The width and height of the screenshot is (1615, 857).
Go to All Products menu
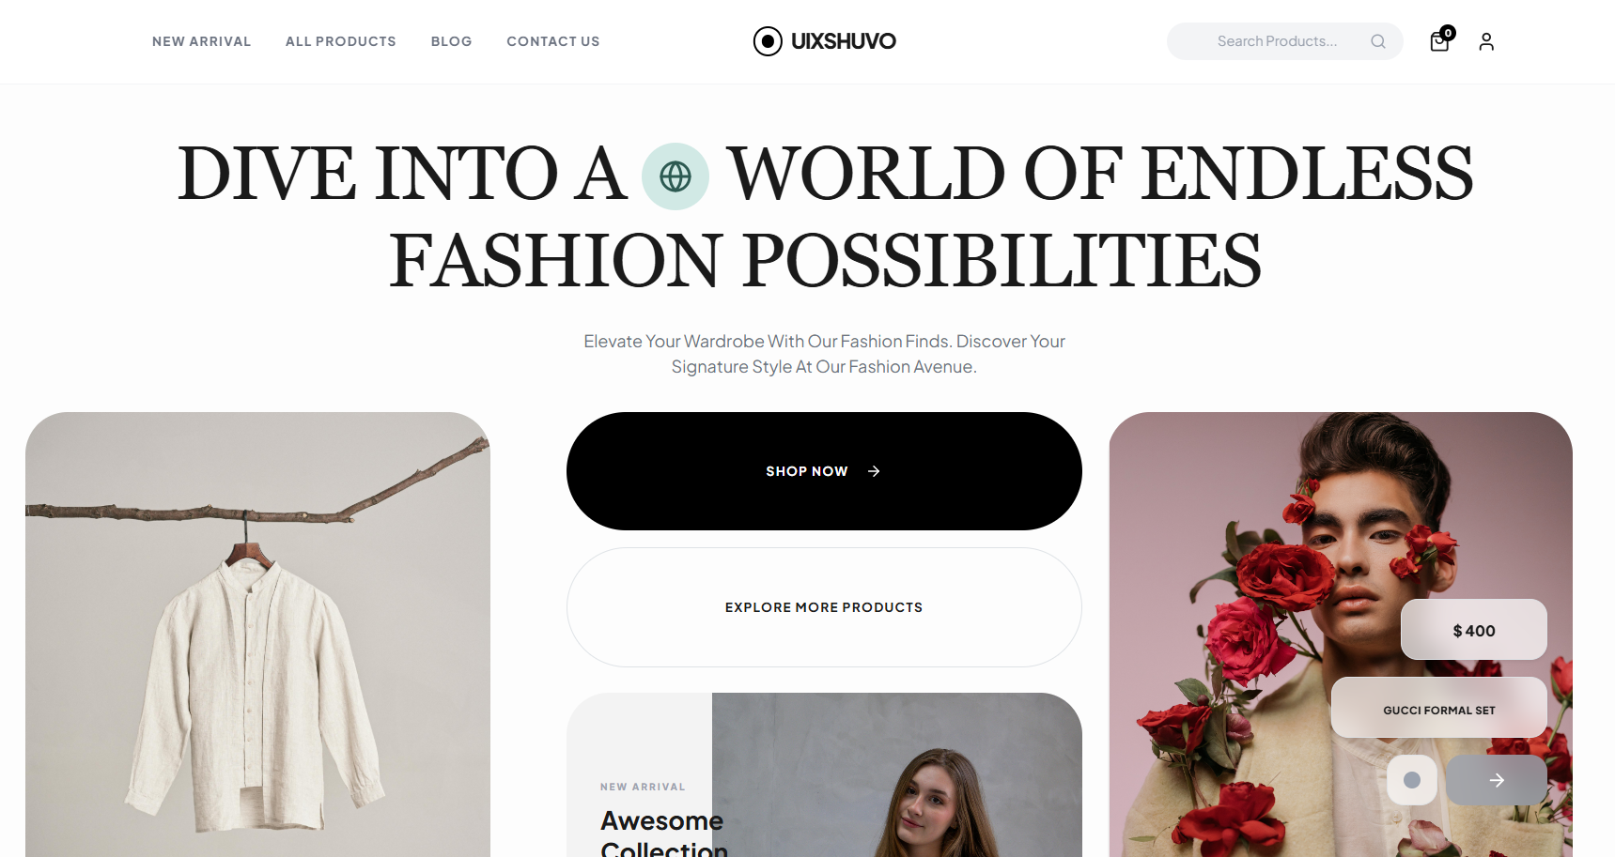tap(341, 41)
